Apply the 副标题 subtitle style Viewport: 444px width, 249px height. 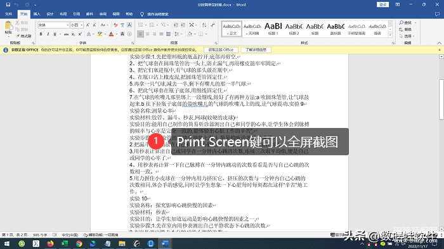click(x=336, y=29)
